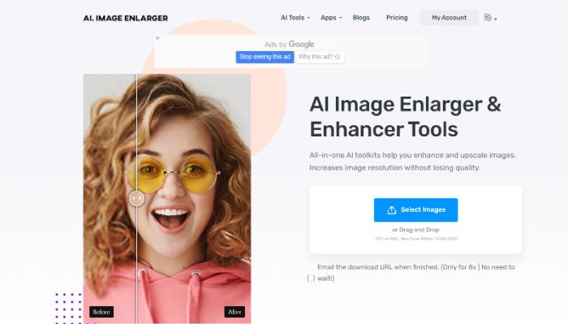
Task: Click Stop seeing this ad
Action: [x=265, y=57]
